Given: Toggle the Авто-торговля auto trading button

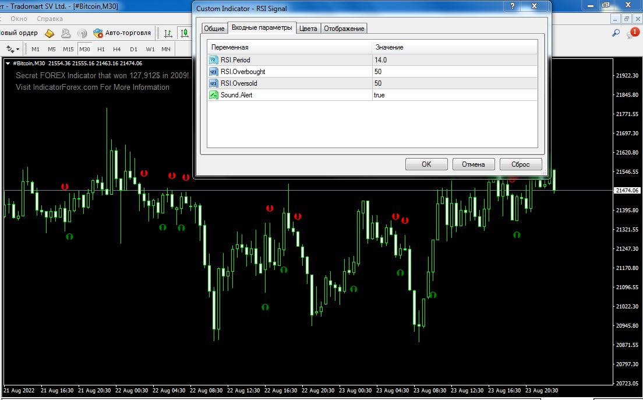Looking at the screenshot, I should pos(122,33).
